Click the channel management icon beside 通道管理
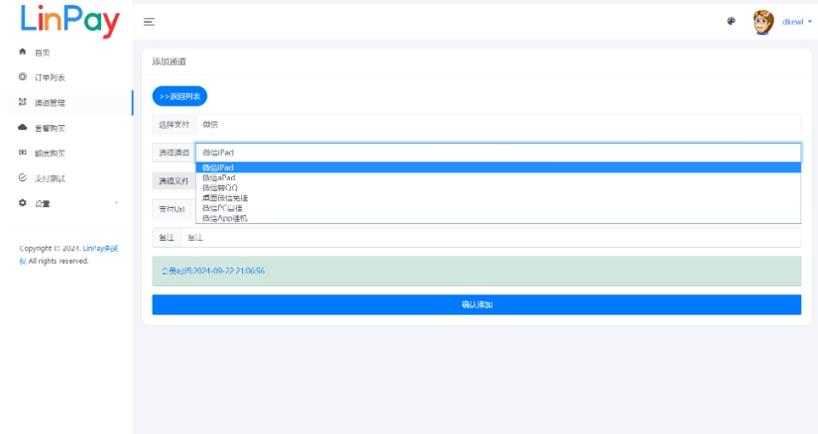818x434 pixels. tap(23, 102)
